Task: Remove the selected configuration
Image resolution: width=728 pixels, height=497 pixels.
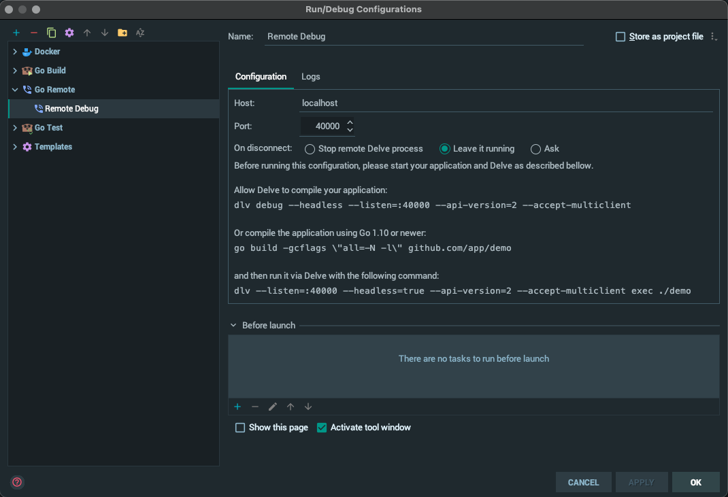Action: pos(34,33)
